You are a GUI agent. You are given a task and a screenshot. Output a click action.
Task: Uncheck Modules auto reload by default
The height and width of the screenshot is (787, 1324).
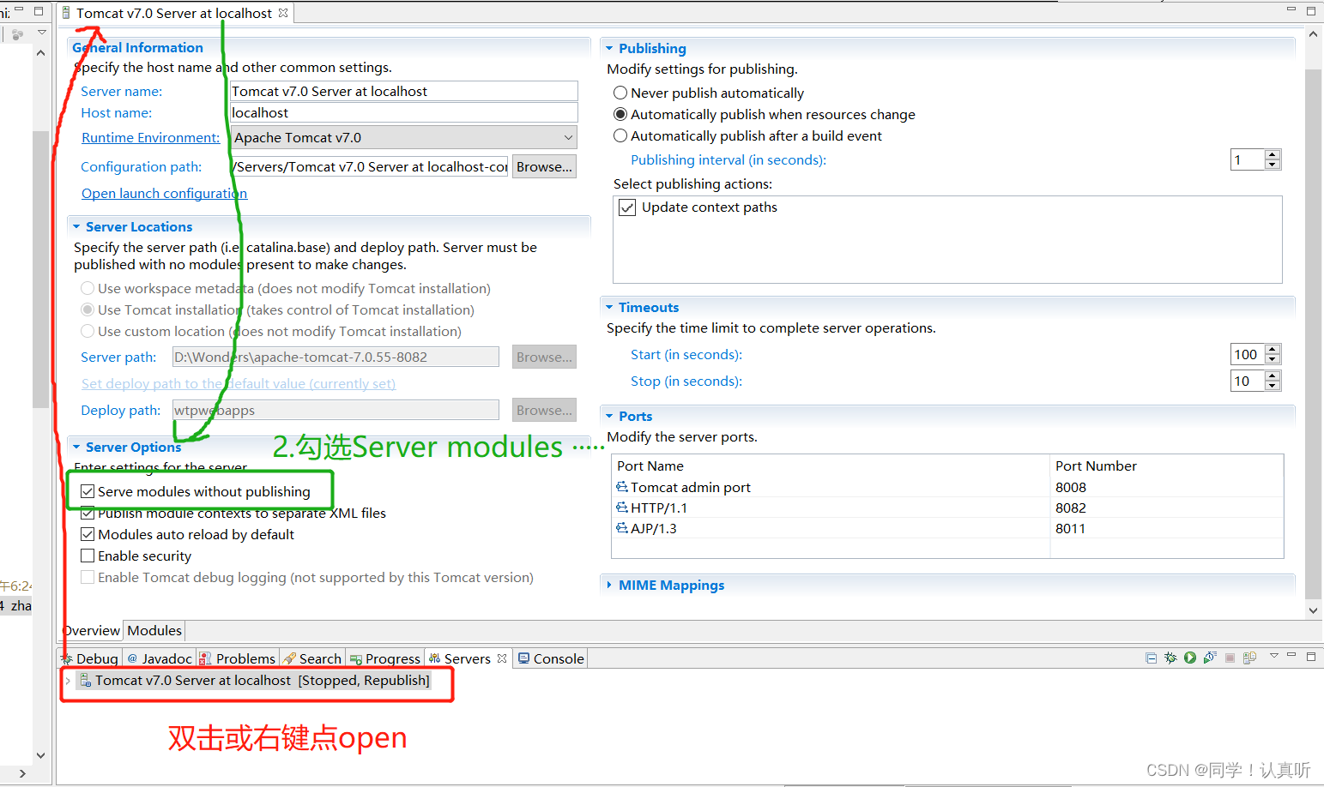point(88,534)
